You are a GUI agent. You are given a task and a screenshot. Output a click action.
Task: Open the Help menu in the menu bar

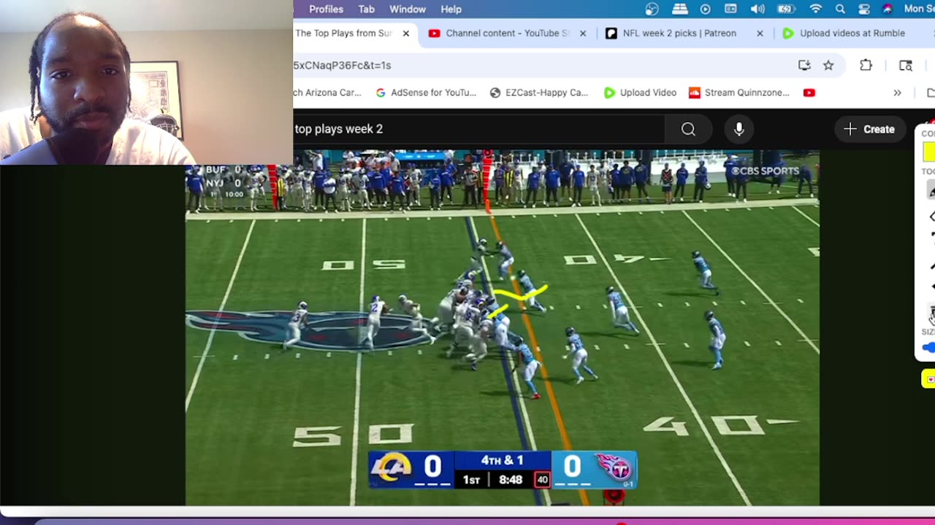tap(451, 9)
